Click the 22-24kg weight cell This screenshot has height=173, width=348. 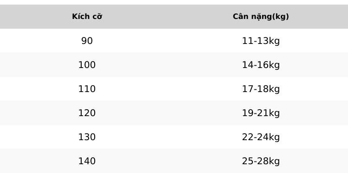click(x=261, y=137)
